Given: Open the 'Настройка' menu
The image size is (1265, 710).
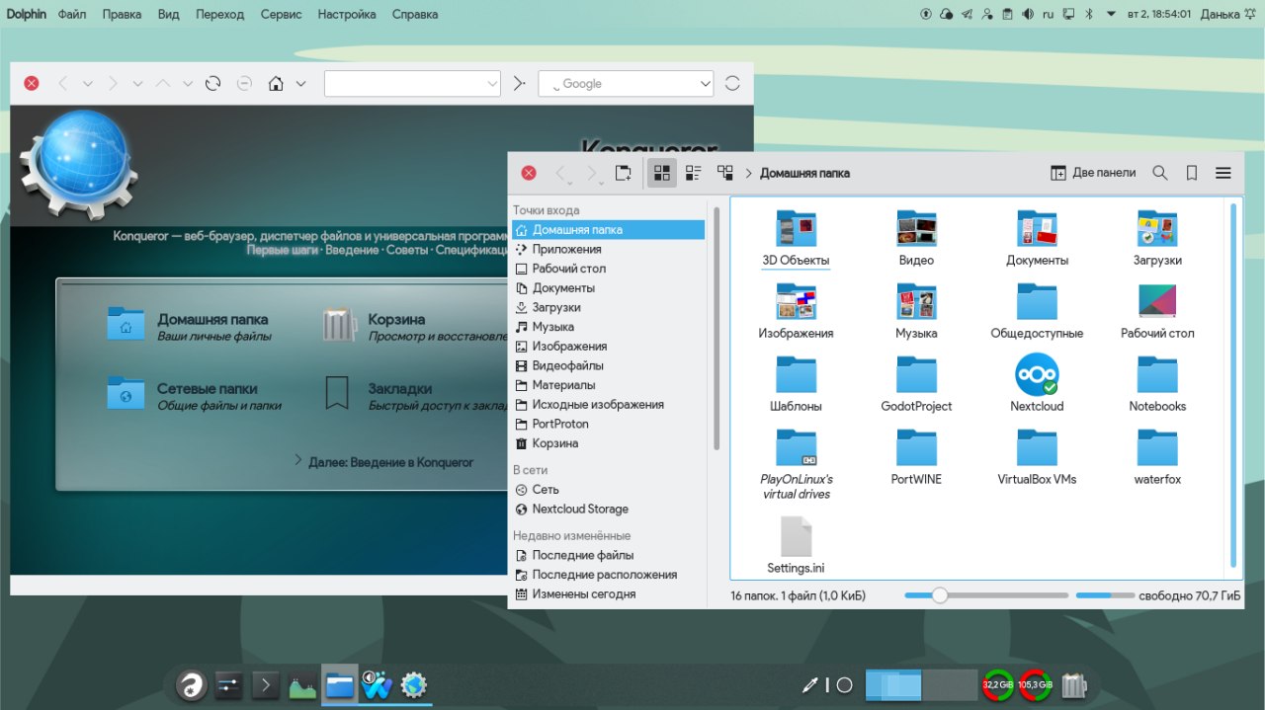Looking at the screenshot, I should (x=347, y=15).
